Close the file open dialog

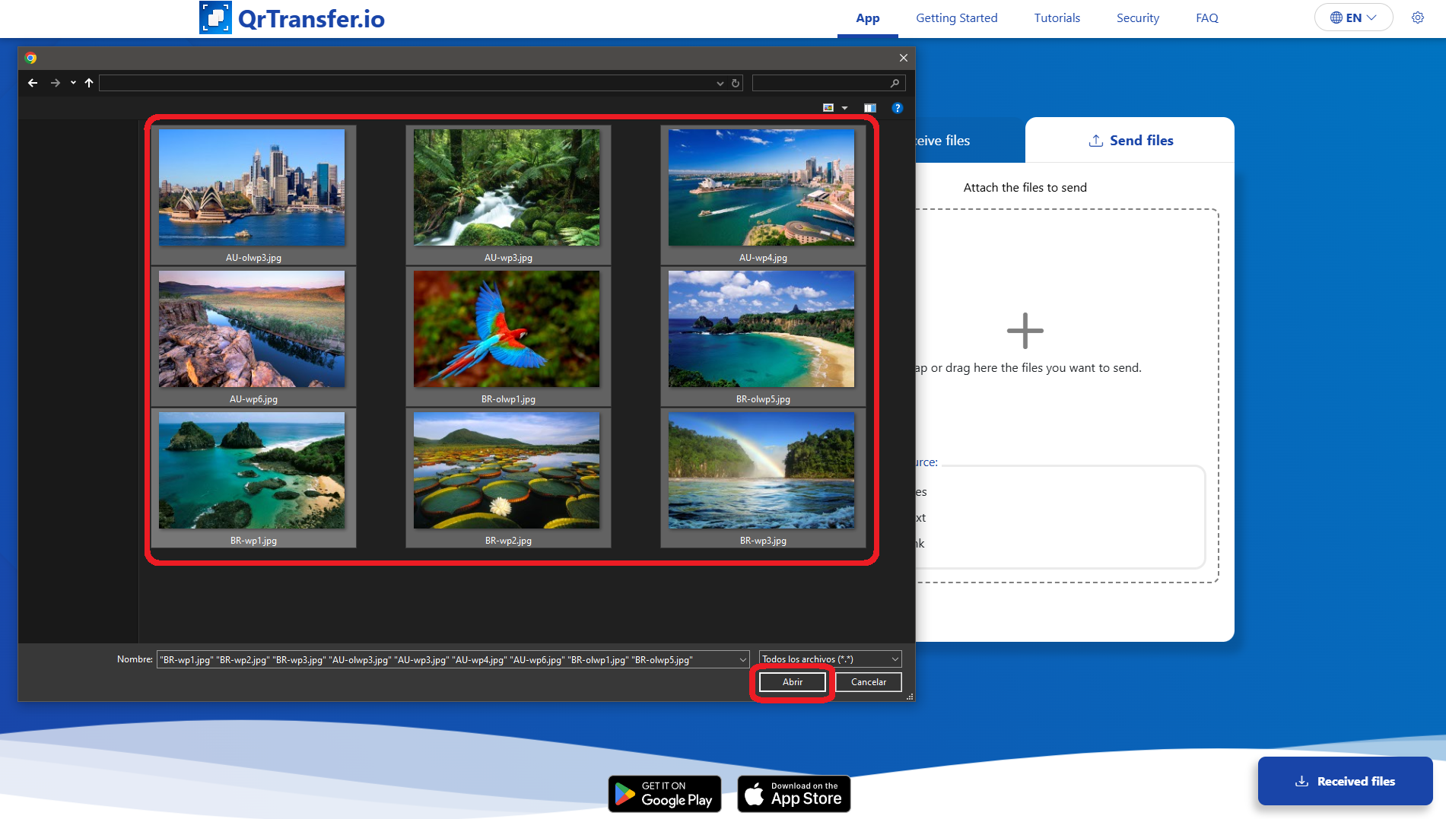tap(903, 58)
